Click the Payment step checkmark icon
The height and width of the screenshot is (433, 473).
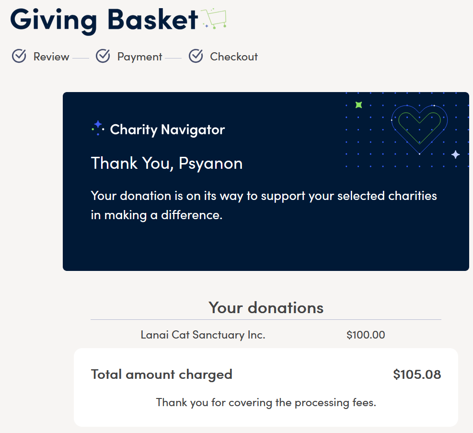coord(103,56)
